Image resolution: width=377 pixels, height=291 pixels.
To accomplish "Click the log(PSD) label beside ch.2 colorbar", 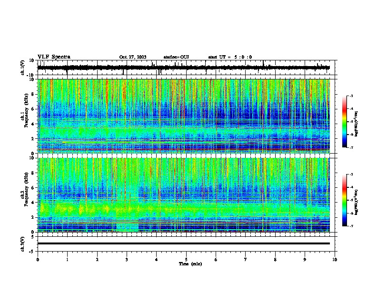I will pos(357,202).
